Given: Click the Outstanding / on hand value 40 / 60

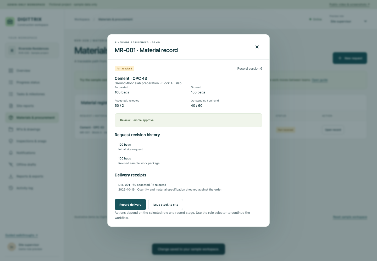Looking at the screenshot, I should pos(197,106).
